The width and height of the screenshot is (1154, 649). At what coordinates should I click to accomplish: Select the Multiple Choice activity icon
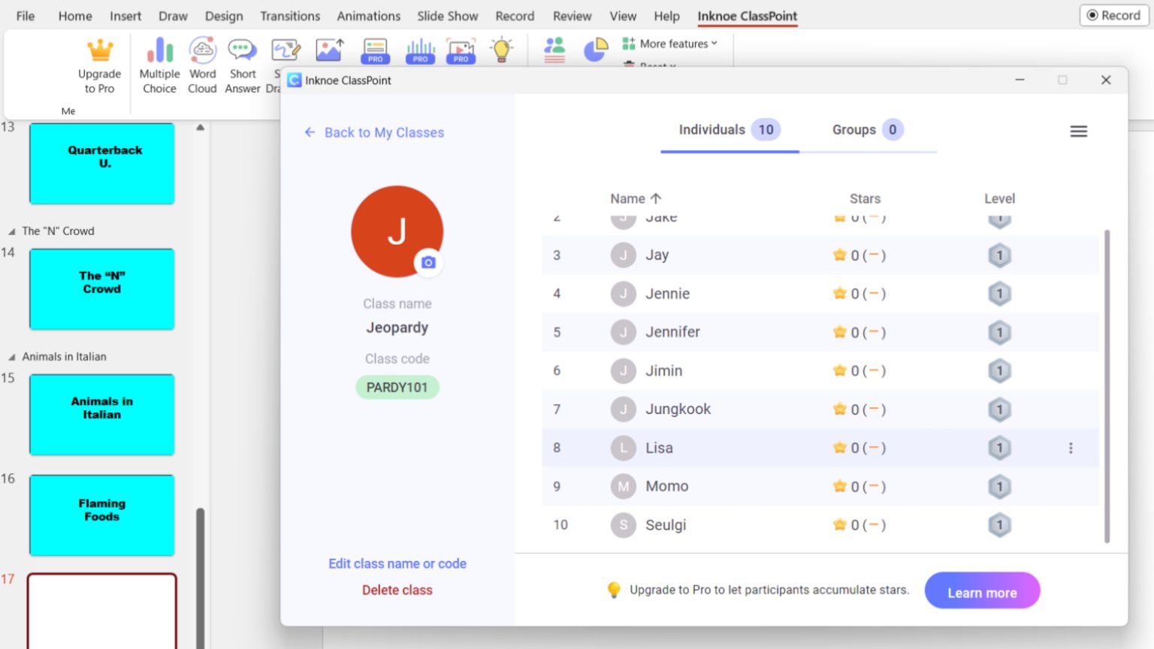click(x=159, y=50)
